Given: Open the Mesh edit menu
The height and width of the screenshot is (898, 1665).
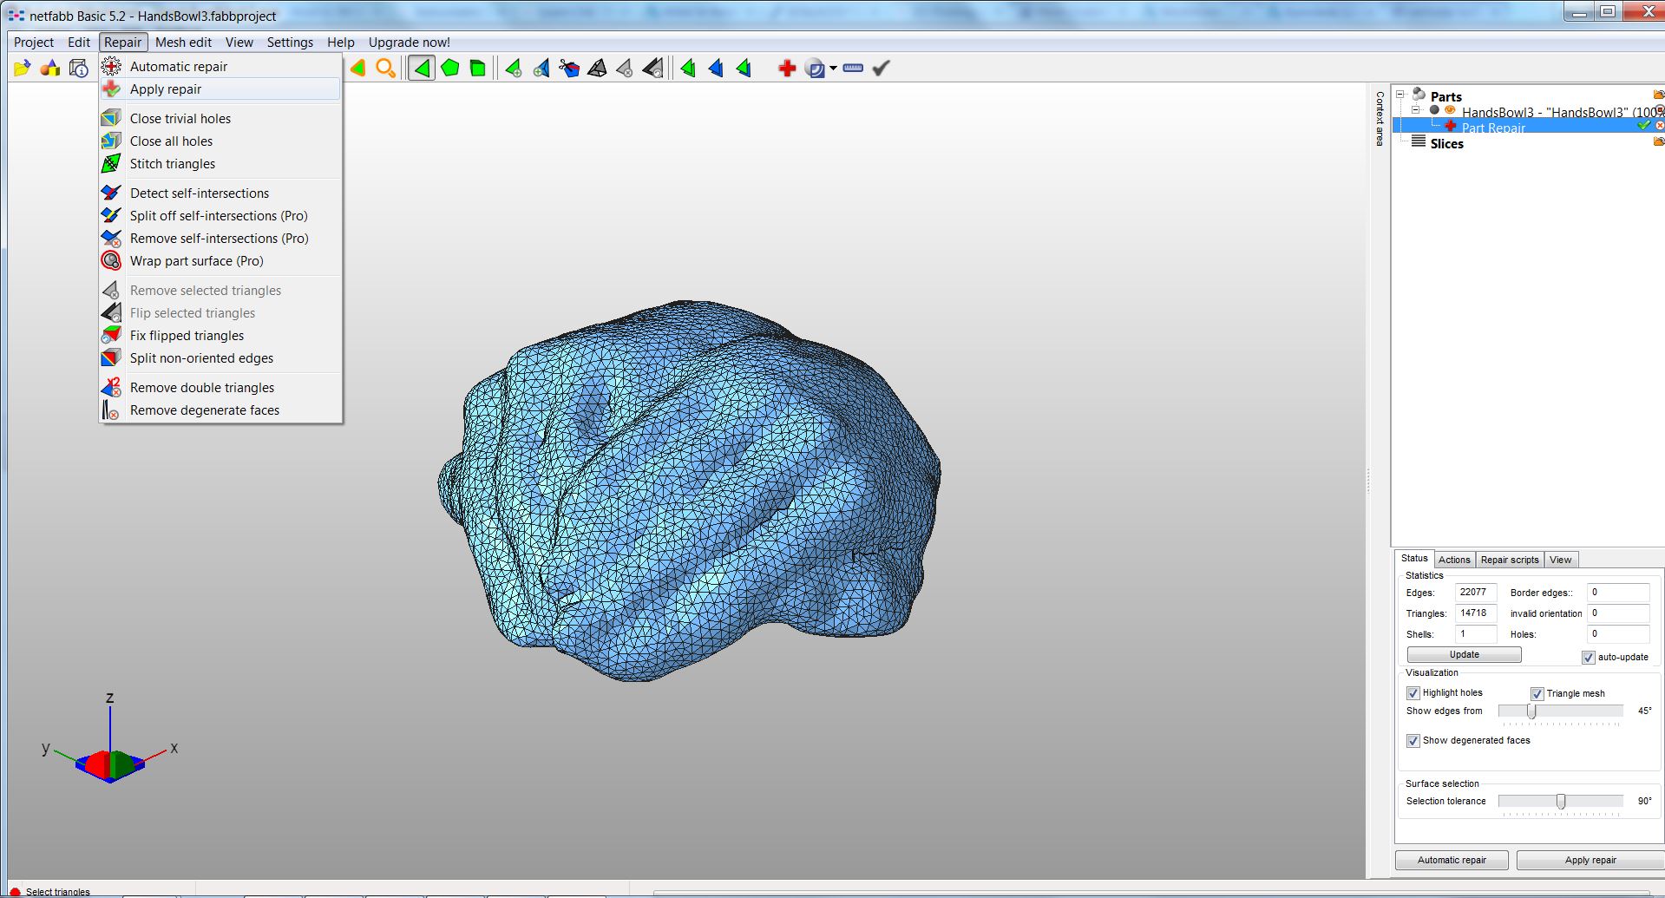Looking at the screenshot, I should 183,42.
